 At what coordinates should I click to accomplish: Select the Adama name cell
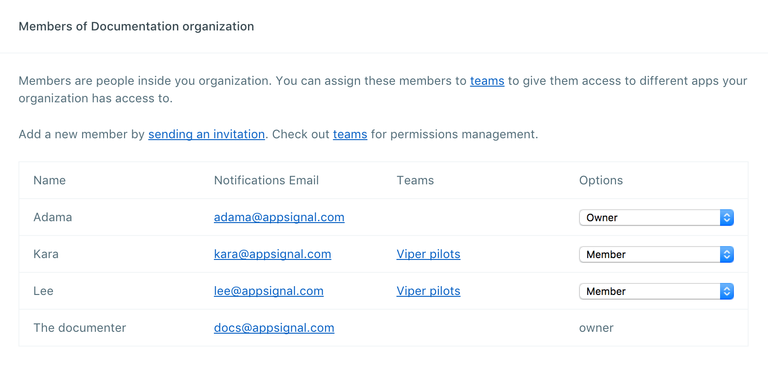(x=53, y=218)
